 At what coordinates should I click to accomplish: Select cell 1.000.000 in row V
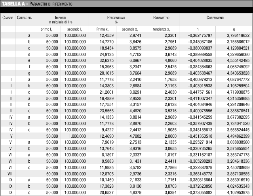point(77,136)
